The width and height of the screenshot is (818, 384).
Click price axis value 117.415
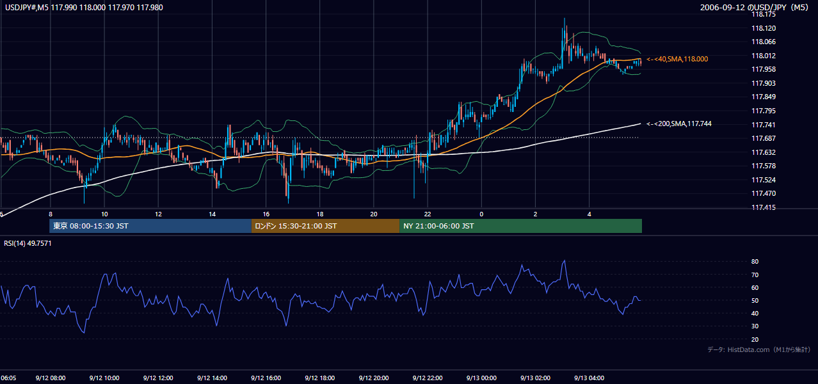click(x=762, y=207)
